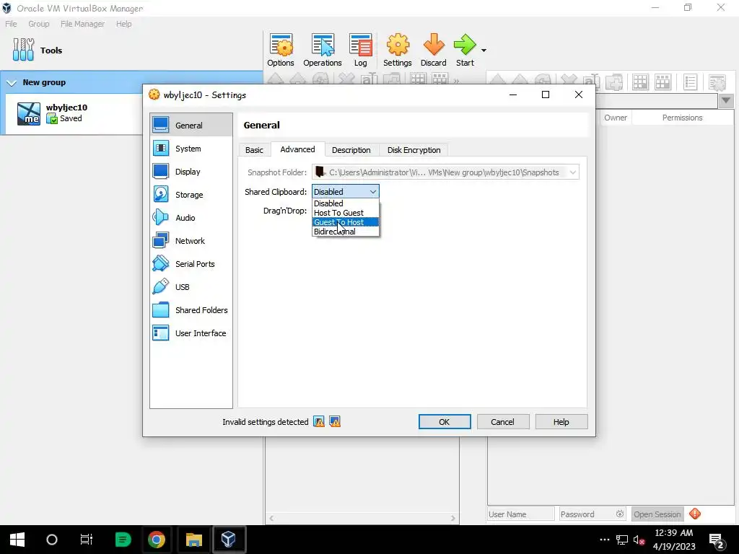Open the Shared Folders settings category

pos(191,310)
